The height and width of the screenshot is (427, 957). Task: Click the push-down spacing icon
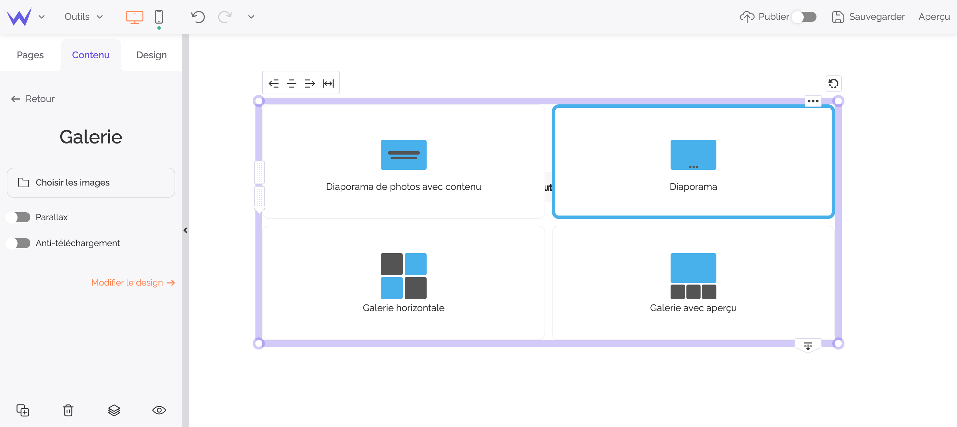(808, 346)
